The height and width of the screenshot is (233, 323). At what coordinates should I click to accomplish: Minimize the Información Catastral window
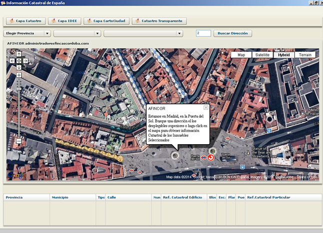(311, 3)
